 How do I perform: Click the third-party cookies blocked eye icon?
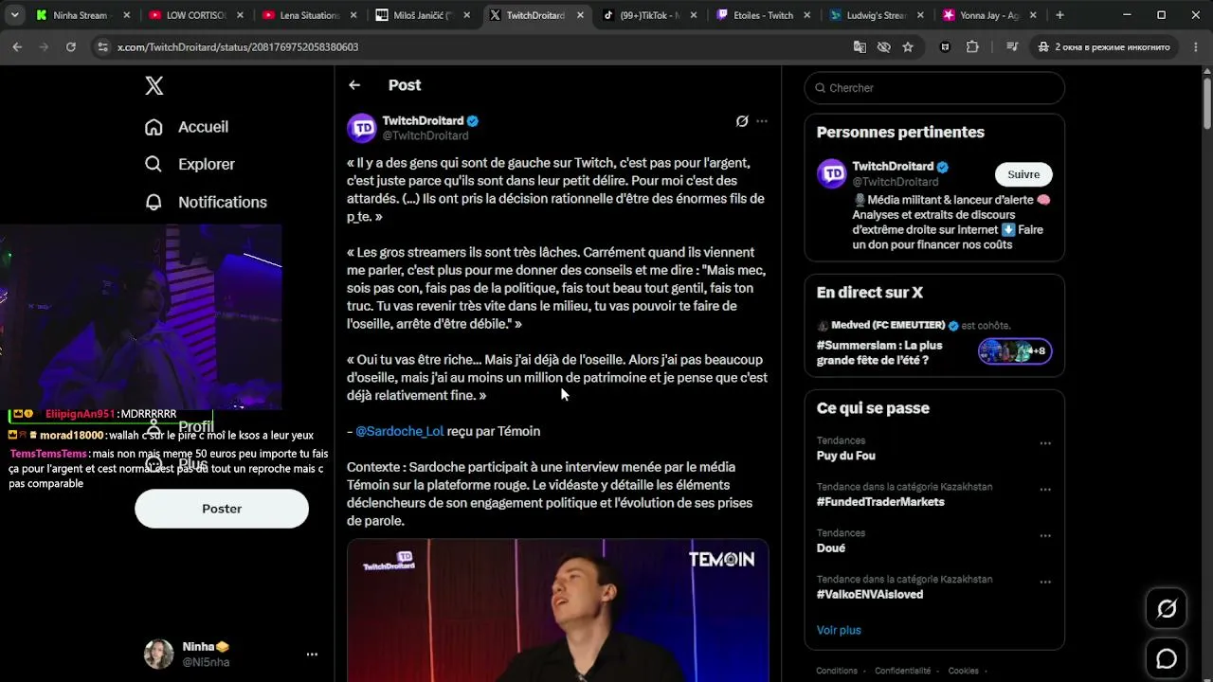click(883, 46)
